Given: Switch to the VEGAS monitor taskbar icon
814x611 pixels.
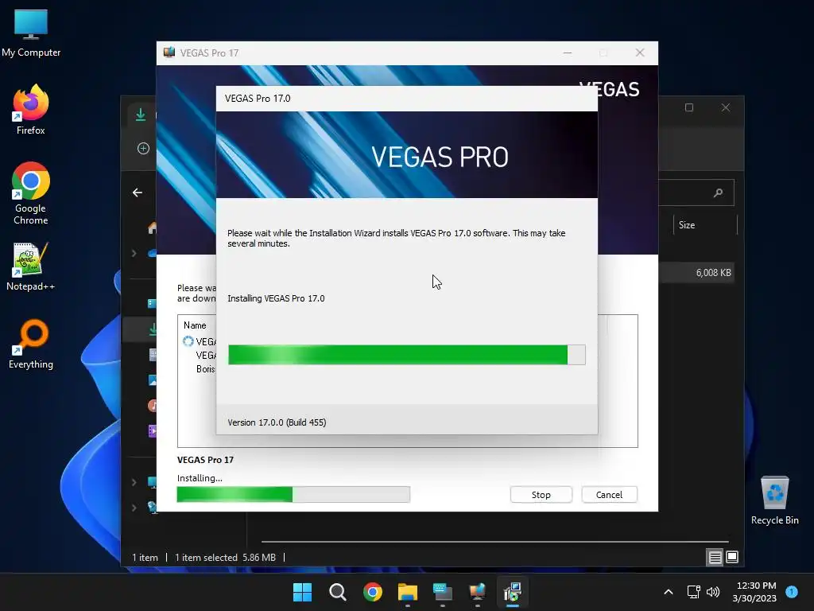Looking at the screenshot, I should click(477, 592).
